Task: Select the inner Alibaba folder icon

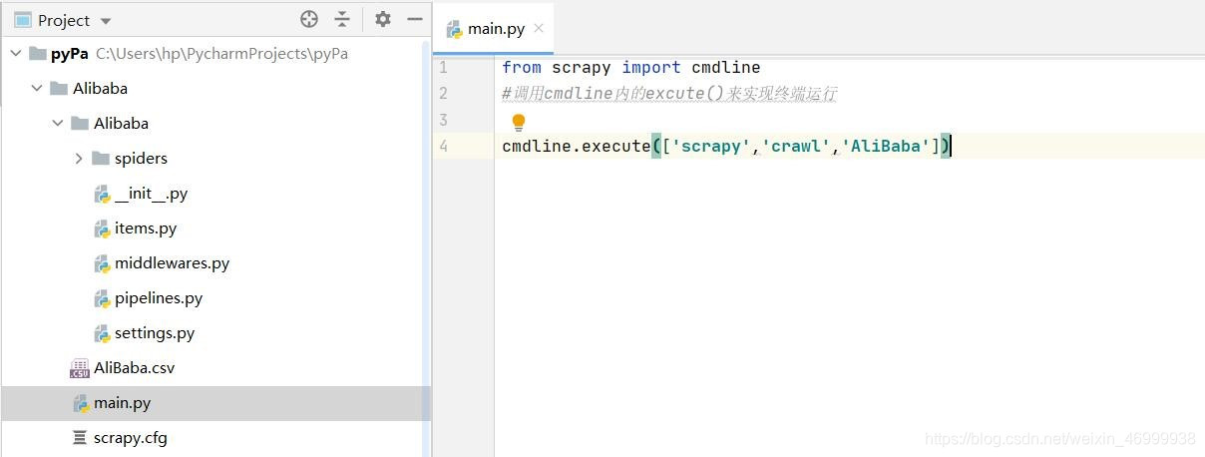Action: [80, 124]
